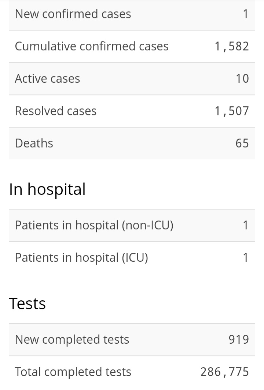This screenshot has width=264, height=390.
Task: Select the Total completed tests label
Action: click(73, 372)
